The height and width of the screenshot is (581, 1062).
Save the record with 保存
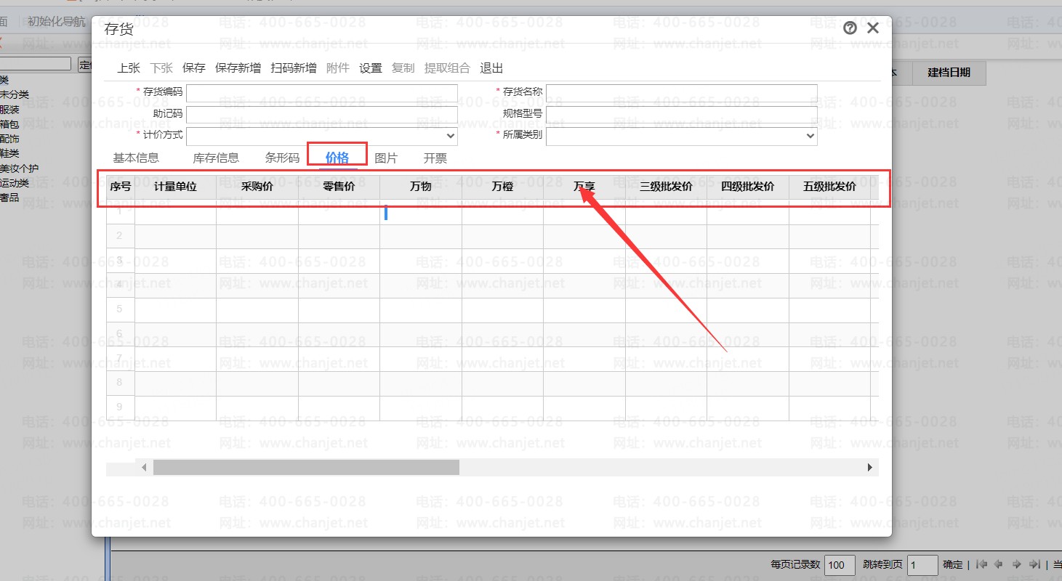pos(194,68)
